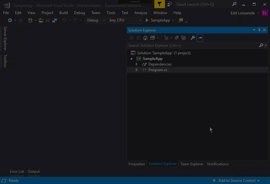This screenshot has width=270, height=184.
Task: Toggle Show All Files in Solution Explorer
Action: pyautogui.click(x=183, y=38)
